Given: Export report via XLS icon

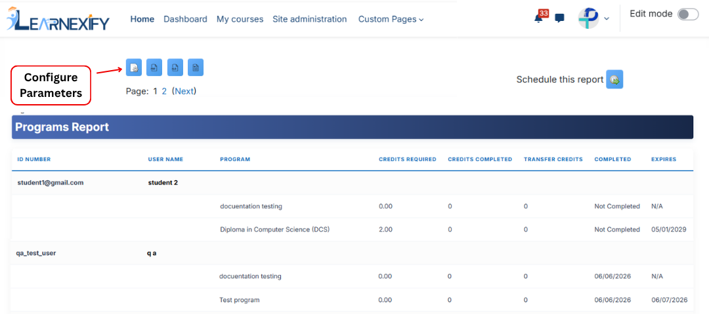Looking at the screenshot, I should click(x=175, y=67).
